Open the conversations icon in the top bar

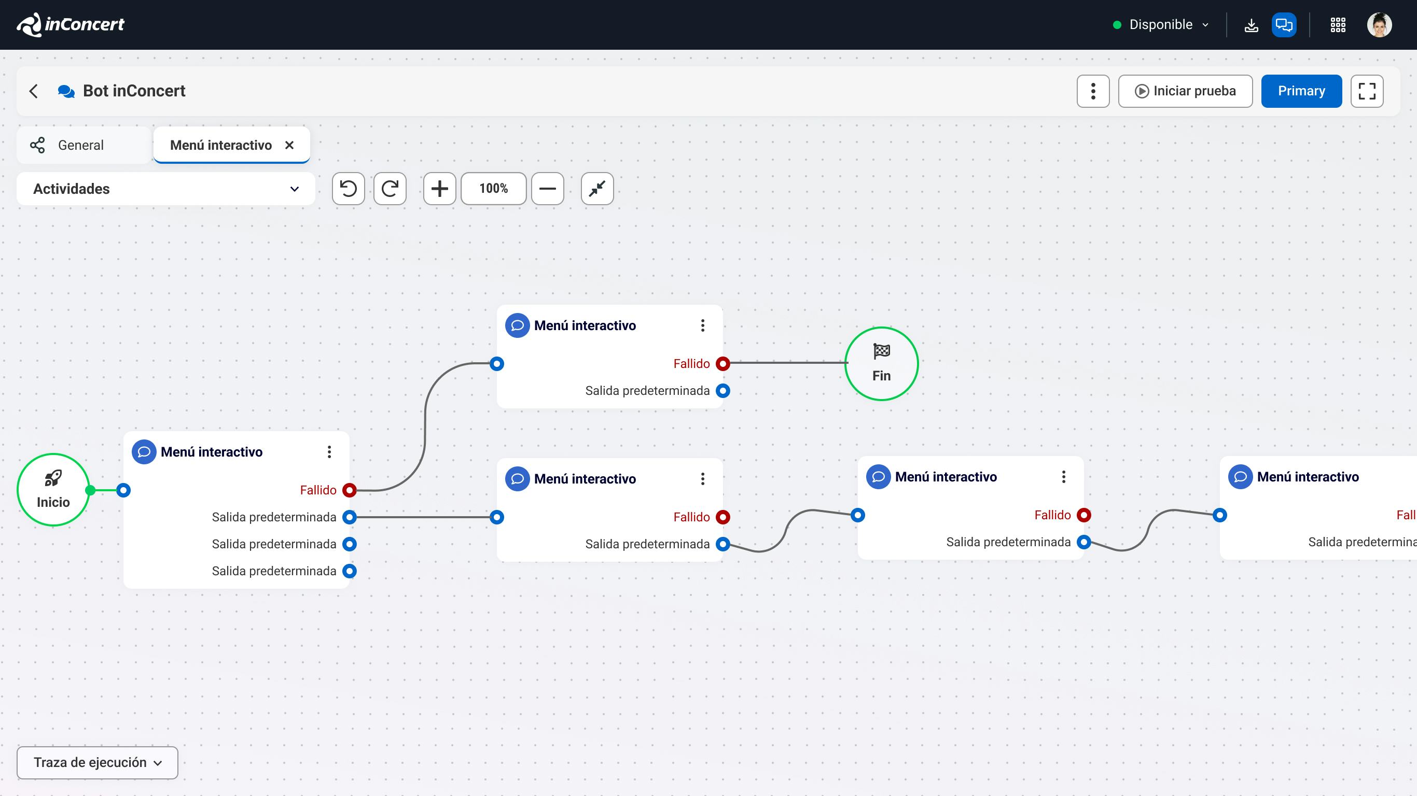tap(1284, 25)
